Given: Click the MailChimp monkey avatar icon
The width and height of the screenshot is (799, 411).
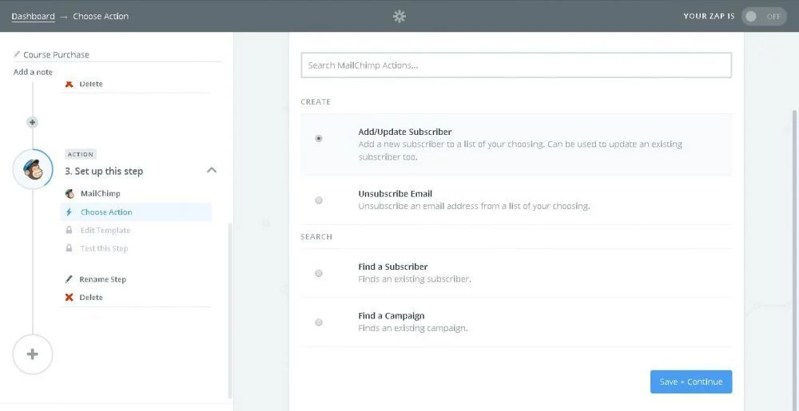Looking at the screenshot, I should pos(33,171).
